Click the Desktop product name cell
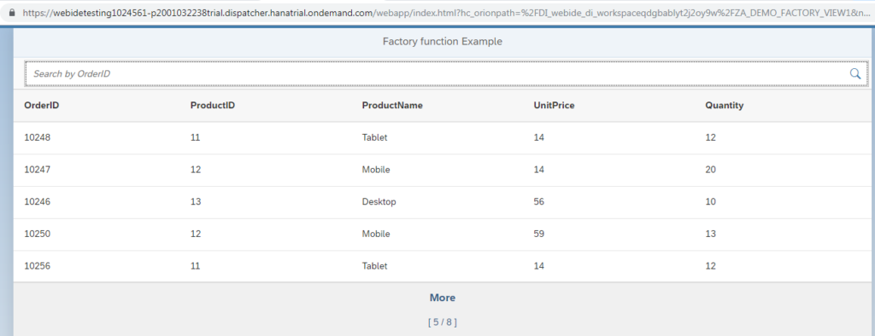This screenshot has height=336, width=875. [379, 202]
